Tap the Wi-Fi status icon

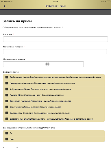click(x=12, y=1)
